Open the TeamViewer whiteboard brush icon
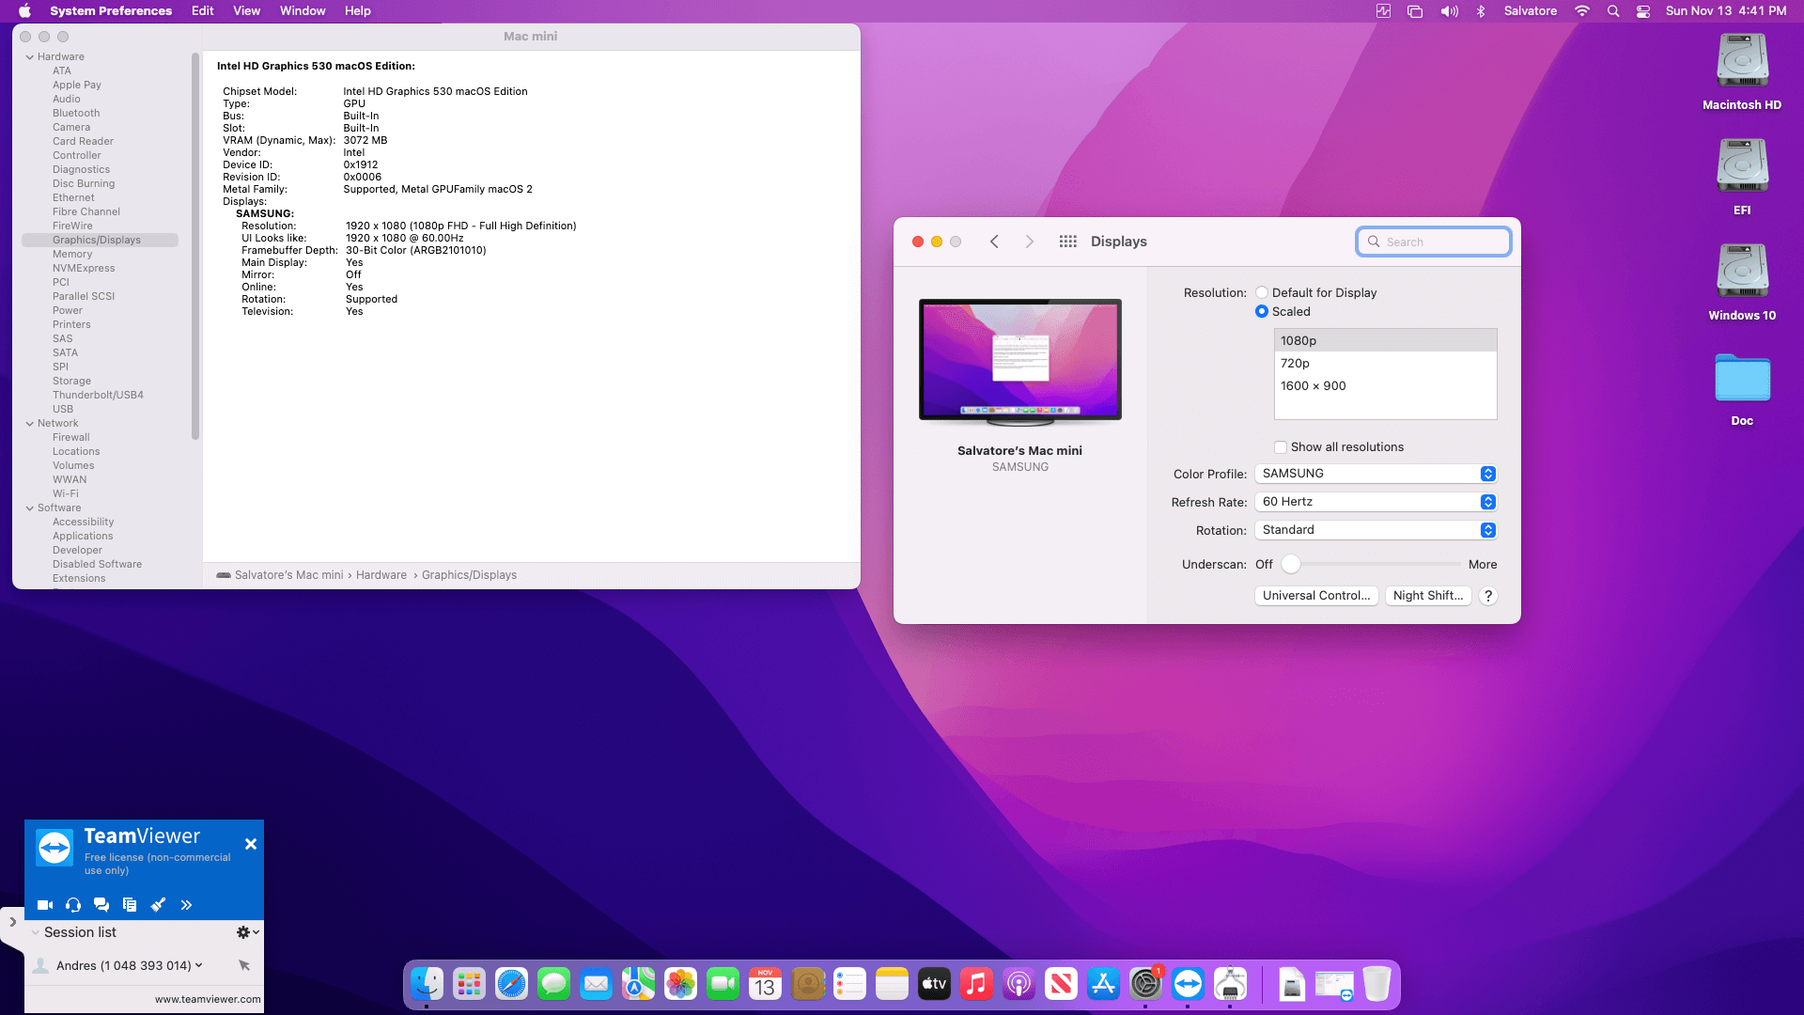Screen dimensions: 1804x1015 tap(158, 905)
